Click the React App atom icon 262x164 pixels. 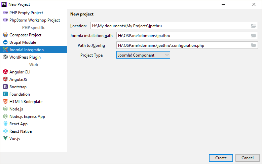[x=5, y=124]
